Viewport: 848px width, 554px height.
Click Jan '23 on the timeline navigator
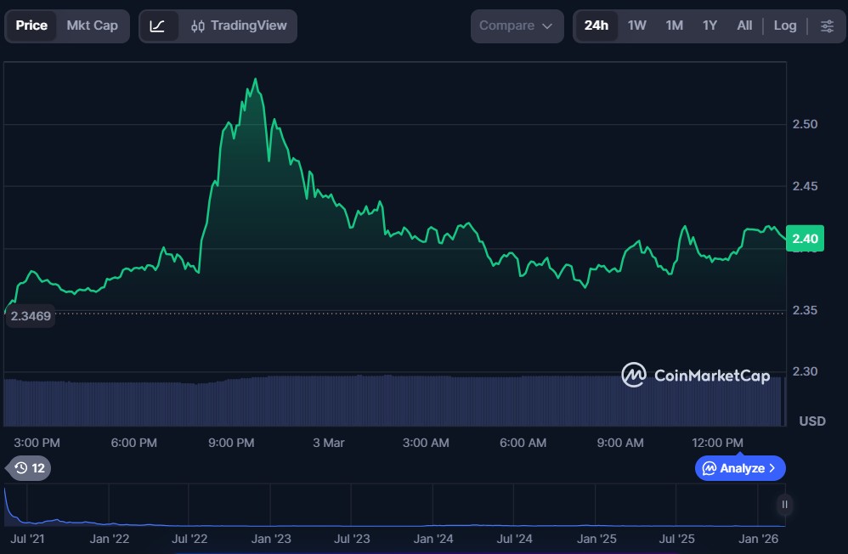pyautogui.click(x=271, y=539)
